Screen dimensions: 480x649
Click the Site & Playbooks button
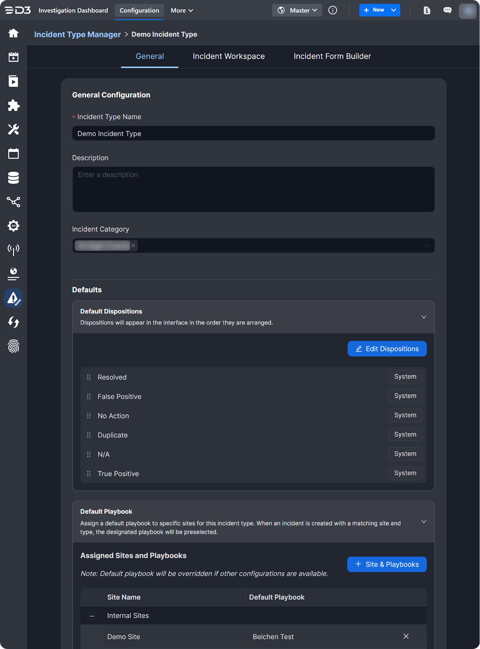coord(387,564)
